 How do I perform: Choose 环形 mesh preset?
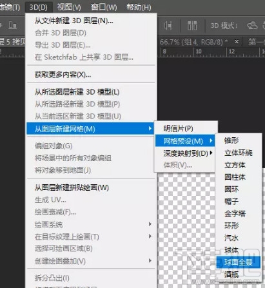pyautogui.click(x=239, y=226)
